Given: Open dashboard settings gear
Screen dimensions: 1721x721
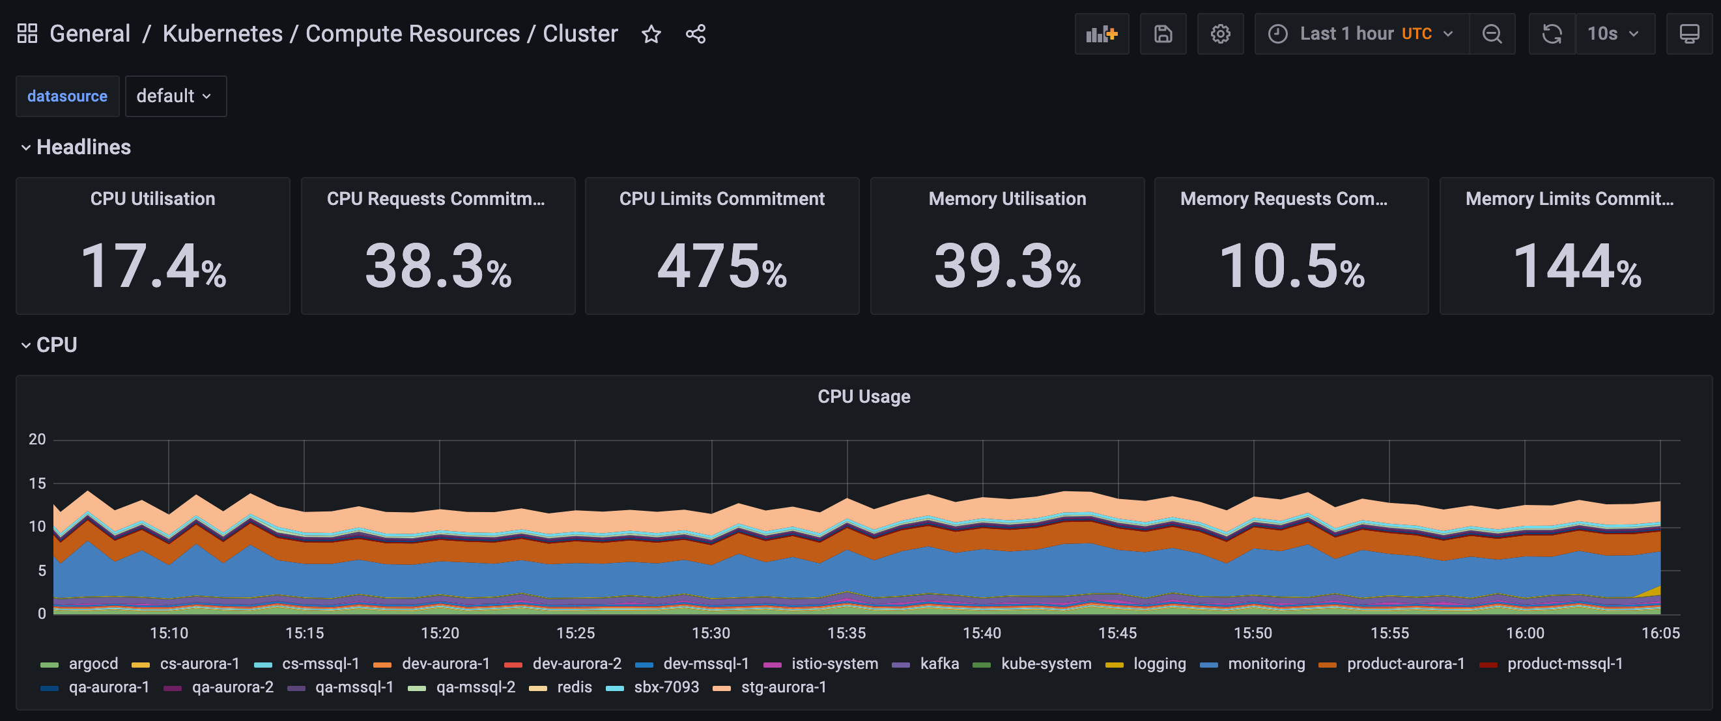Looking at the screenshot, I should click(x=1220, y=34).
